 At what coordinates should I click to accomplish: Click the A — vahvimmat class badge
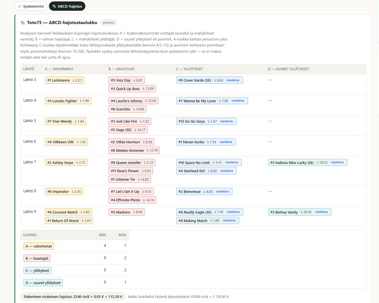pos(39,246)
